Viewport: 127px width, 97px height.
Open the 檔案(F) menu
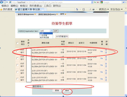[x=5, y=6]
